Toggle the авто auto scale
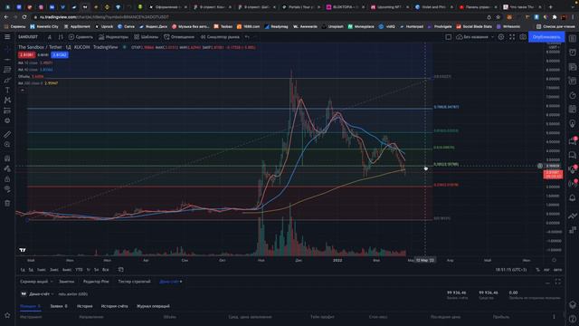The width and height of the screenshot is (579, 326). (557, 270)
